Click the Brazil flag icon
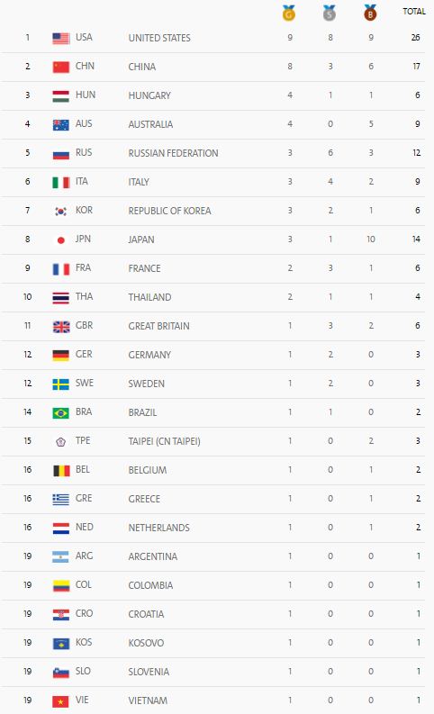Viewport: 434px width, 714px height. [61, 412]
